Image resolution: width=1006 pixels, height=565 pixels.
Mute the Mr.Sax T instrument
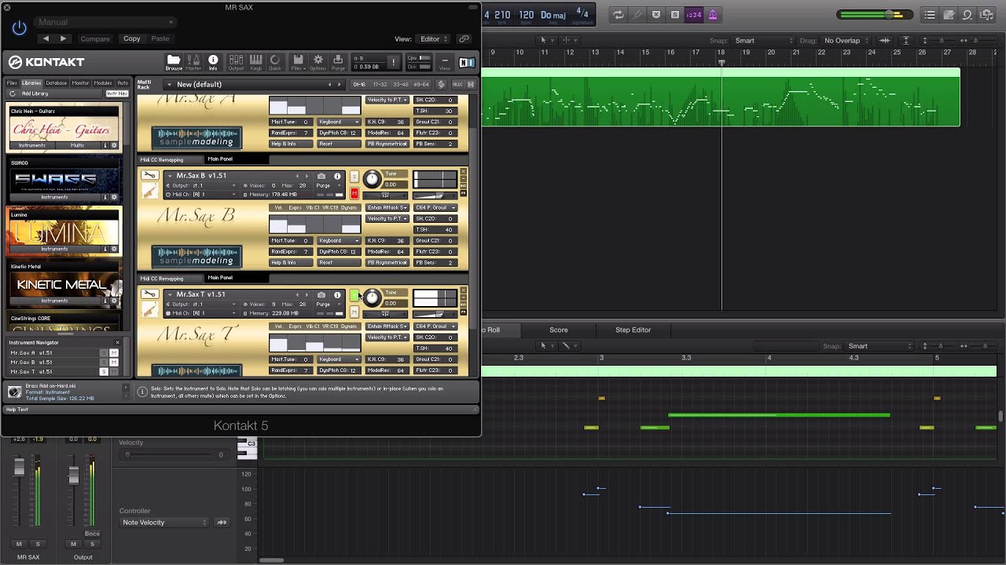pos(354,312)
